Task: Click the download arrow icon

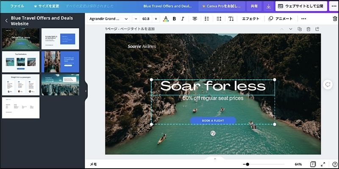Action: click(x=269, y=6)
